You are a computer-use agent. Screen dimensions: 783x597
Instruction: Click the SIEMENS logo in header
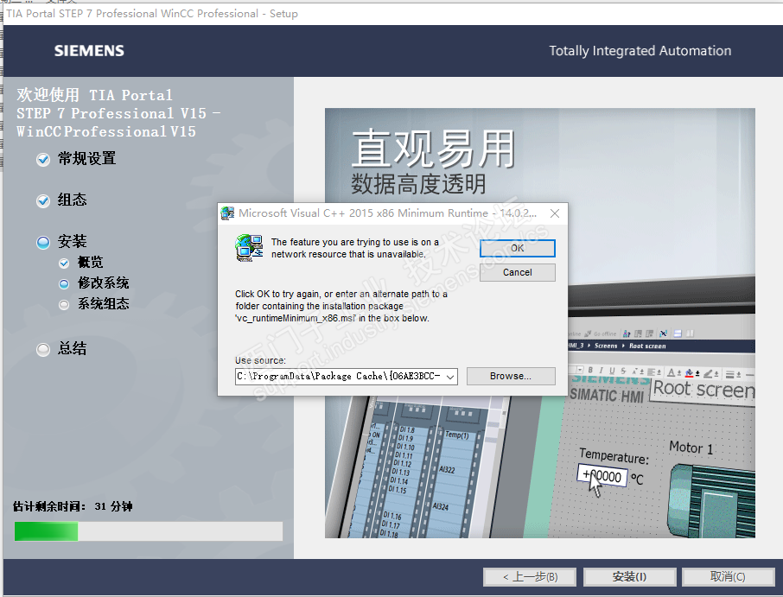(x=89, y=50)
